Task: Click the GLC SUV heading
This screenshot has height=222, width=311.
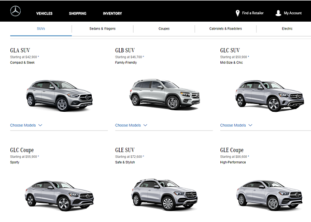Action: (230, 50)
